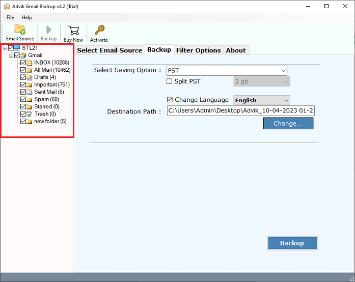The height and width of the screenshot is (282, 355).
Task: Uncheck the Important (751) checkbox
Action: click(x=23, y=84)
